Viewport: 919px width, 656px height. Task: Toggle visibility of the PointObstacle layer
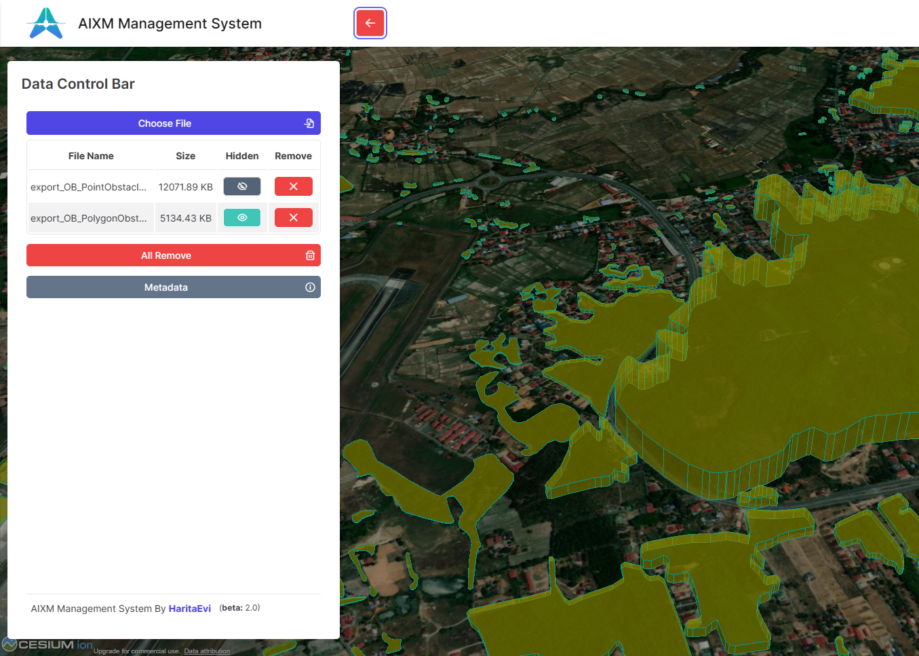pos(242,186)
